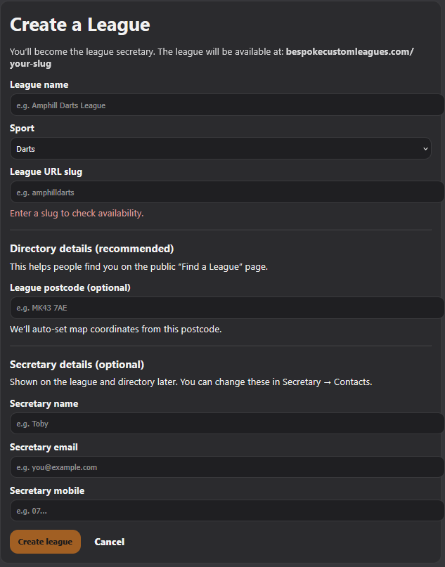This screenshot has width=445, height=567.
Task: Click the "League URL slug" label
Action: pos(46,172)
